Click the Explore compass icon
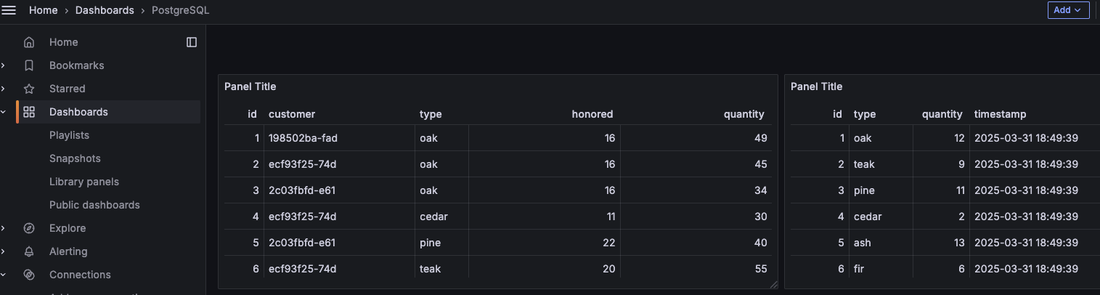Screen dimensions: 1100x295 (x=29, y=228)
